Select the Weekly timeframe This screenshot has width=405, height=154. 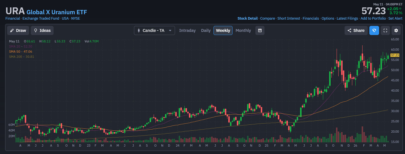(223, 30)
